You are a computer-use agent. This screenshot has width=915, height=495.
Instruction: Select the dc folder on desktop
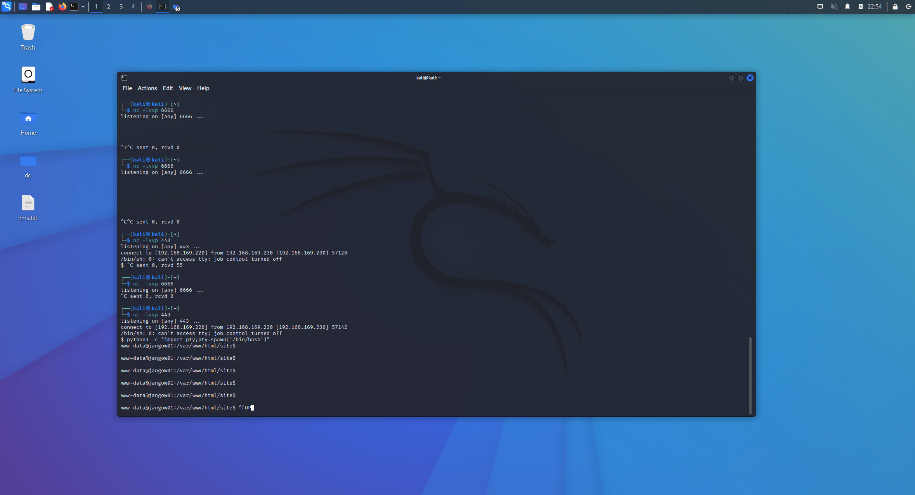28,166
